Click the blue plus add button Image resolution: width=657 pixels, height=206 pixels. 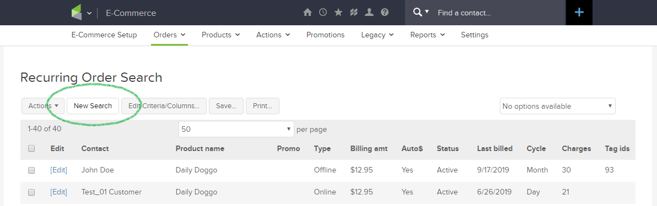[x=579, y=13]
